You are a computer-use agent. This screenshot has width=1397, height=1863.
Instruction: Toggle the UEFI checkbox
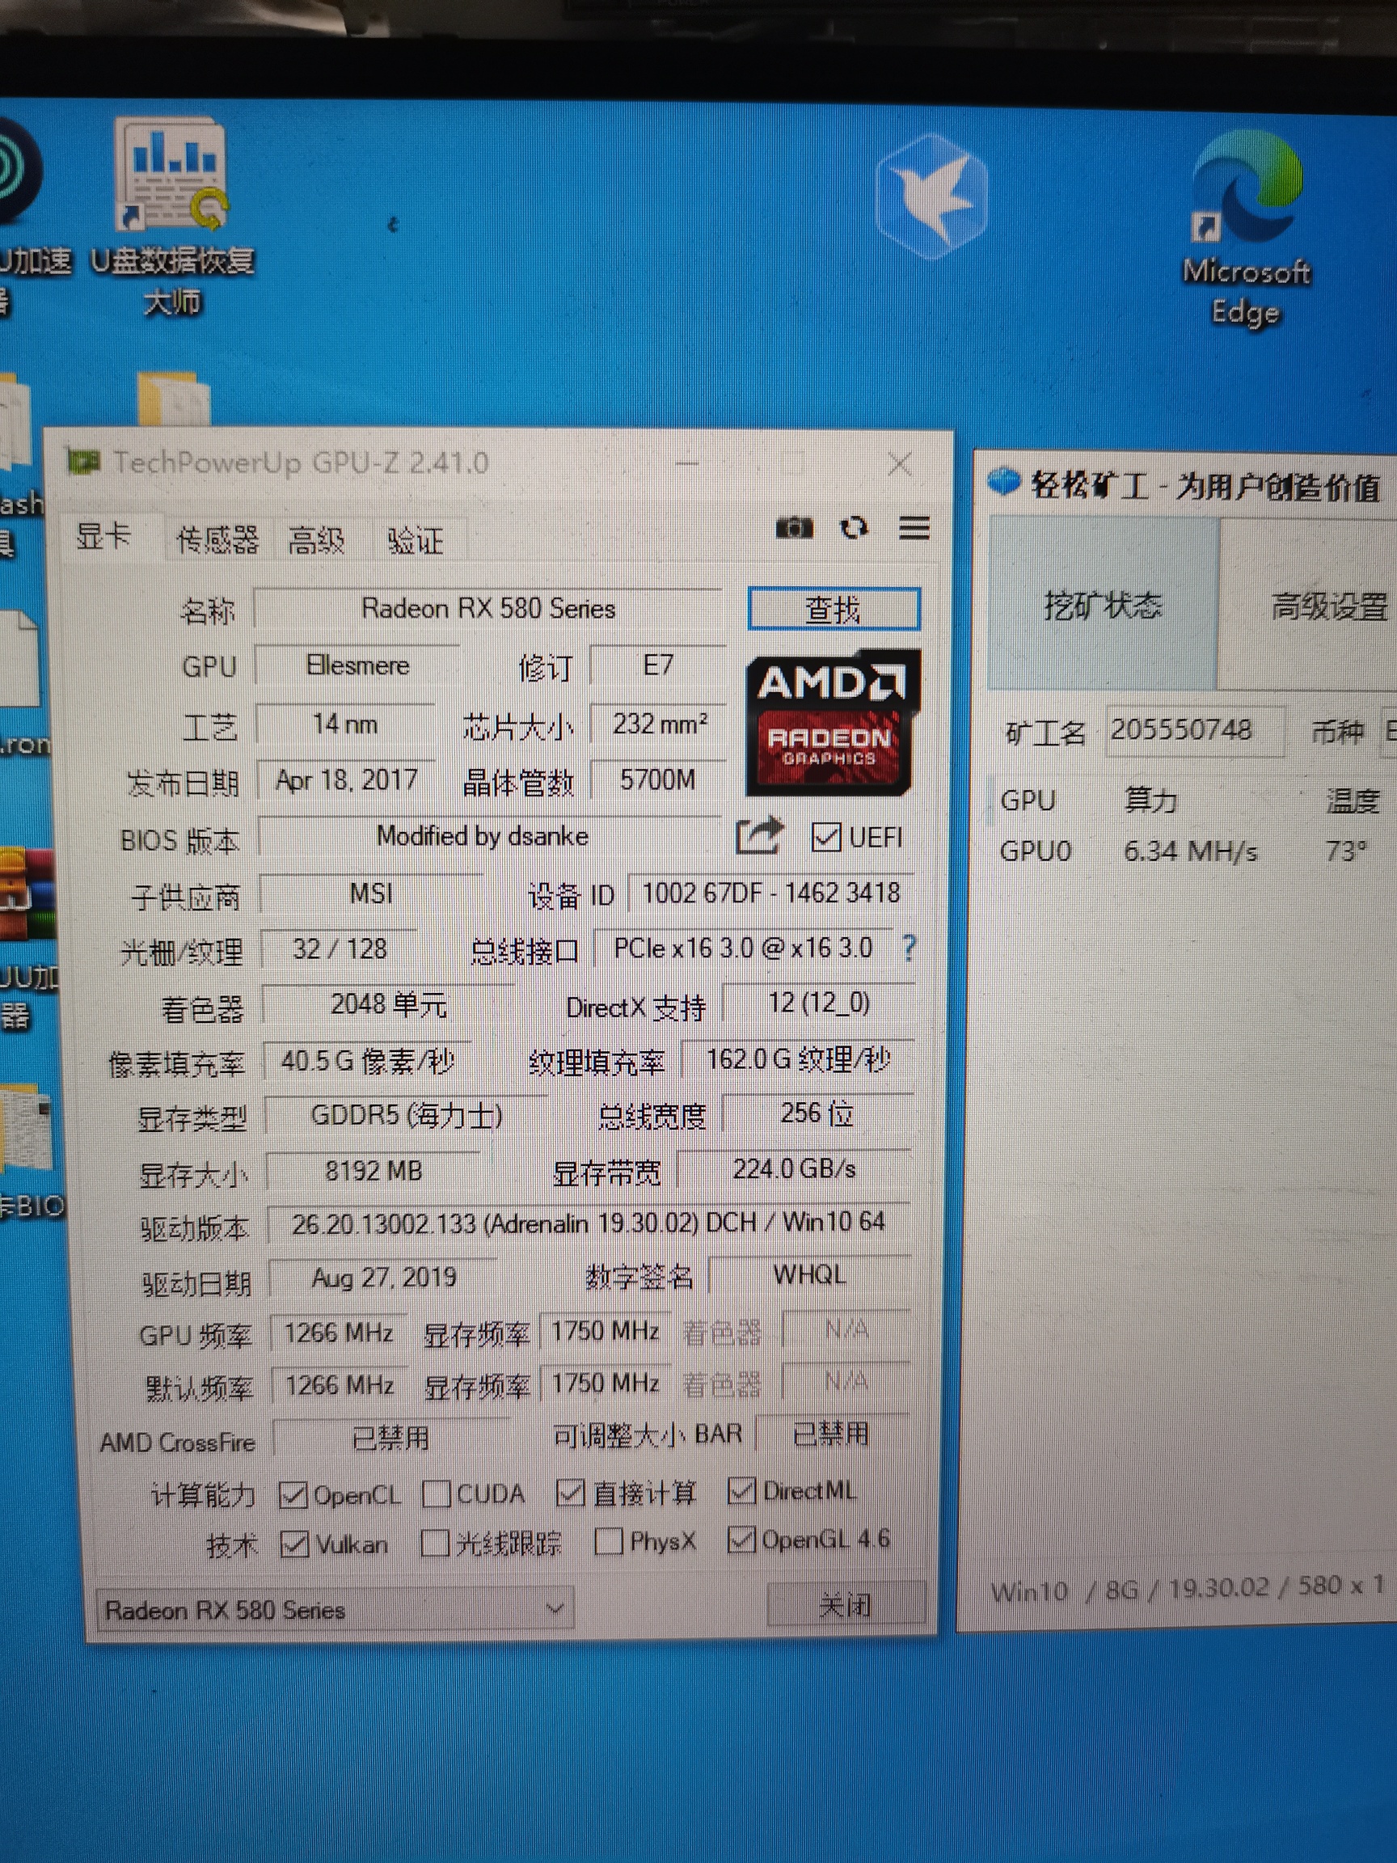tap(825, 837)
